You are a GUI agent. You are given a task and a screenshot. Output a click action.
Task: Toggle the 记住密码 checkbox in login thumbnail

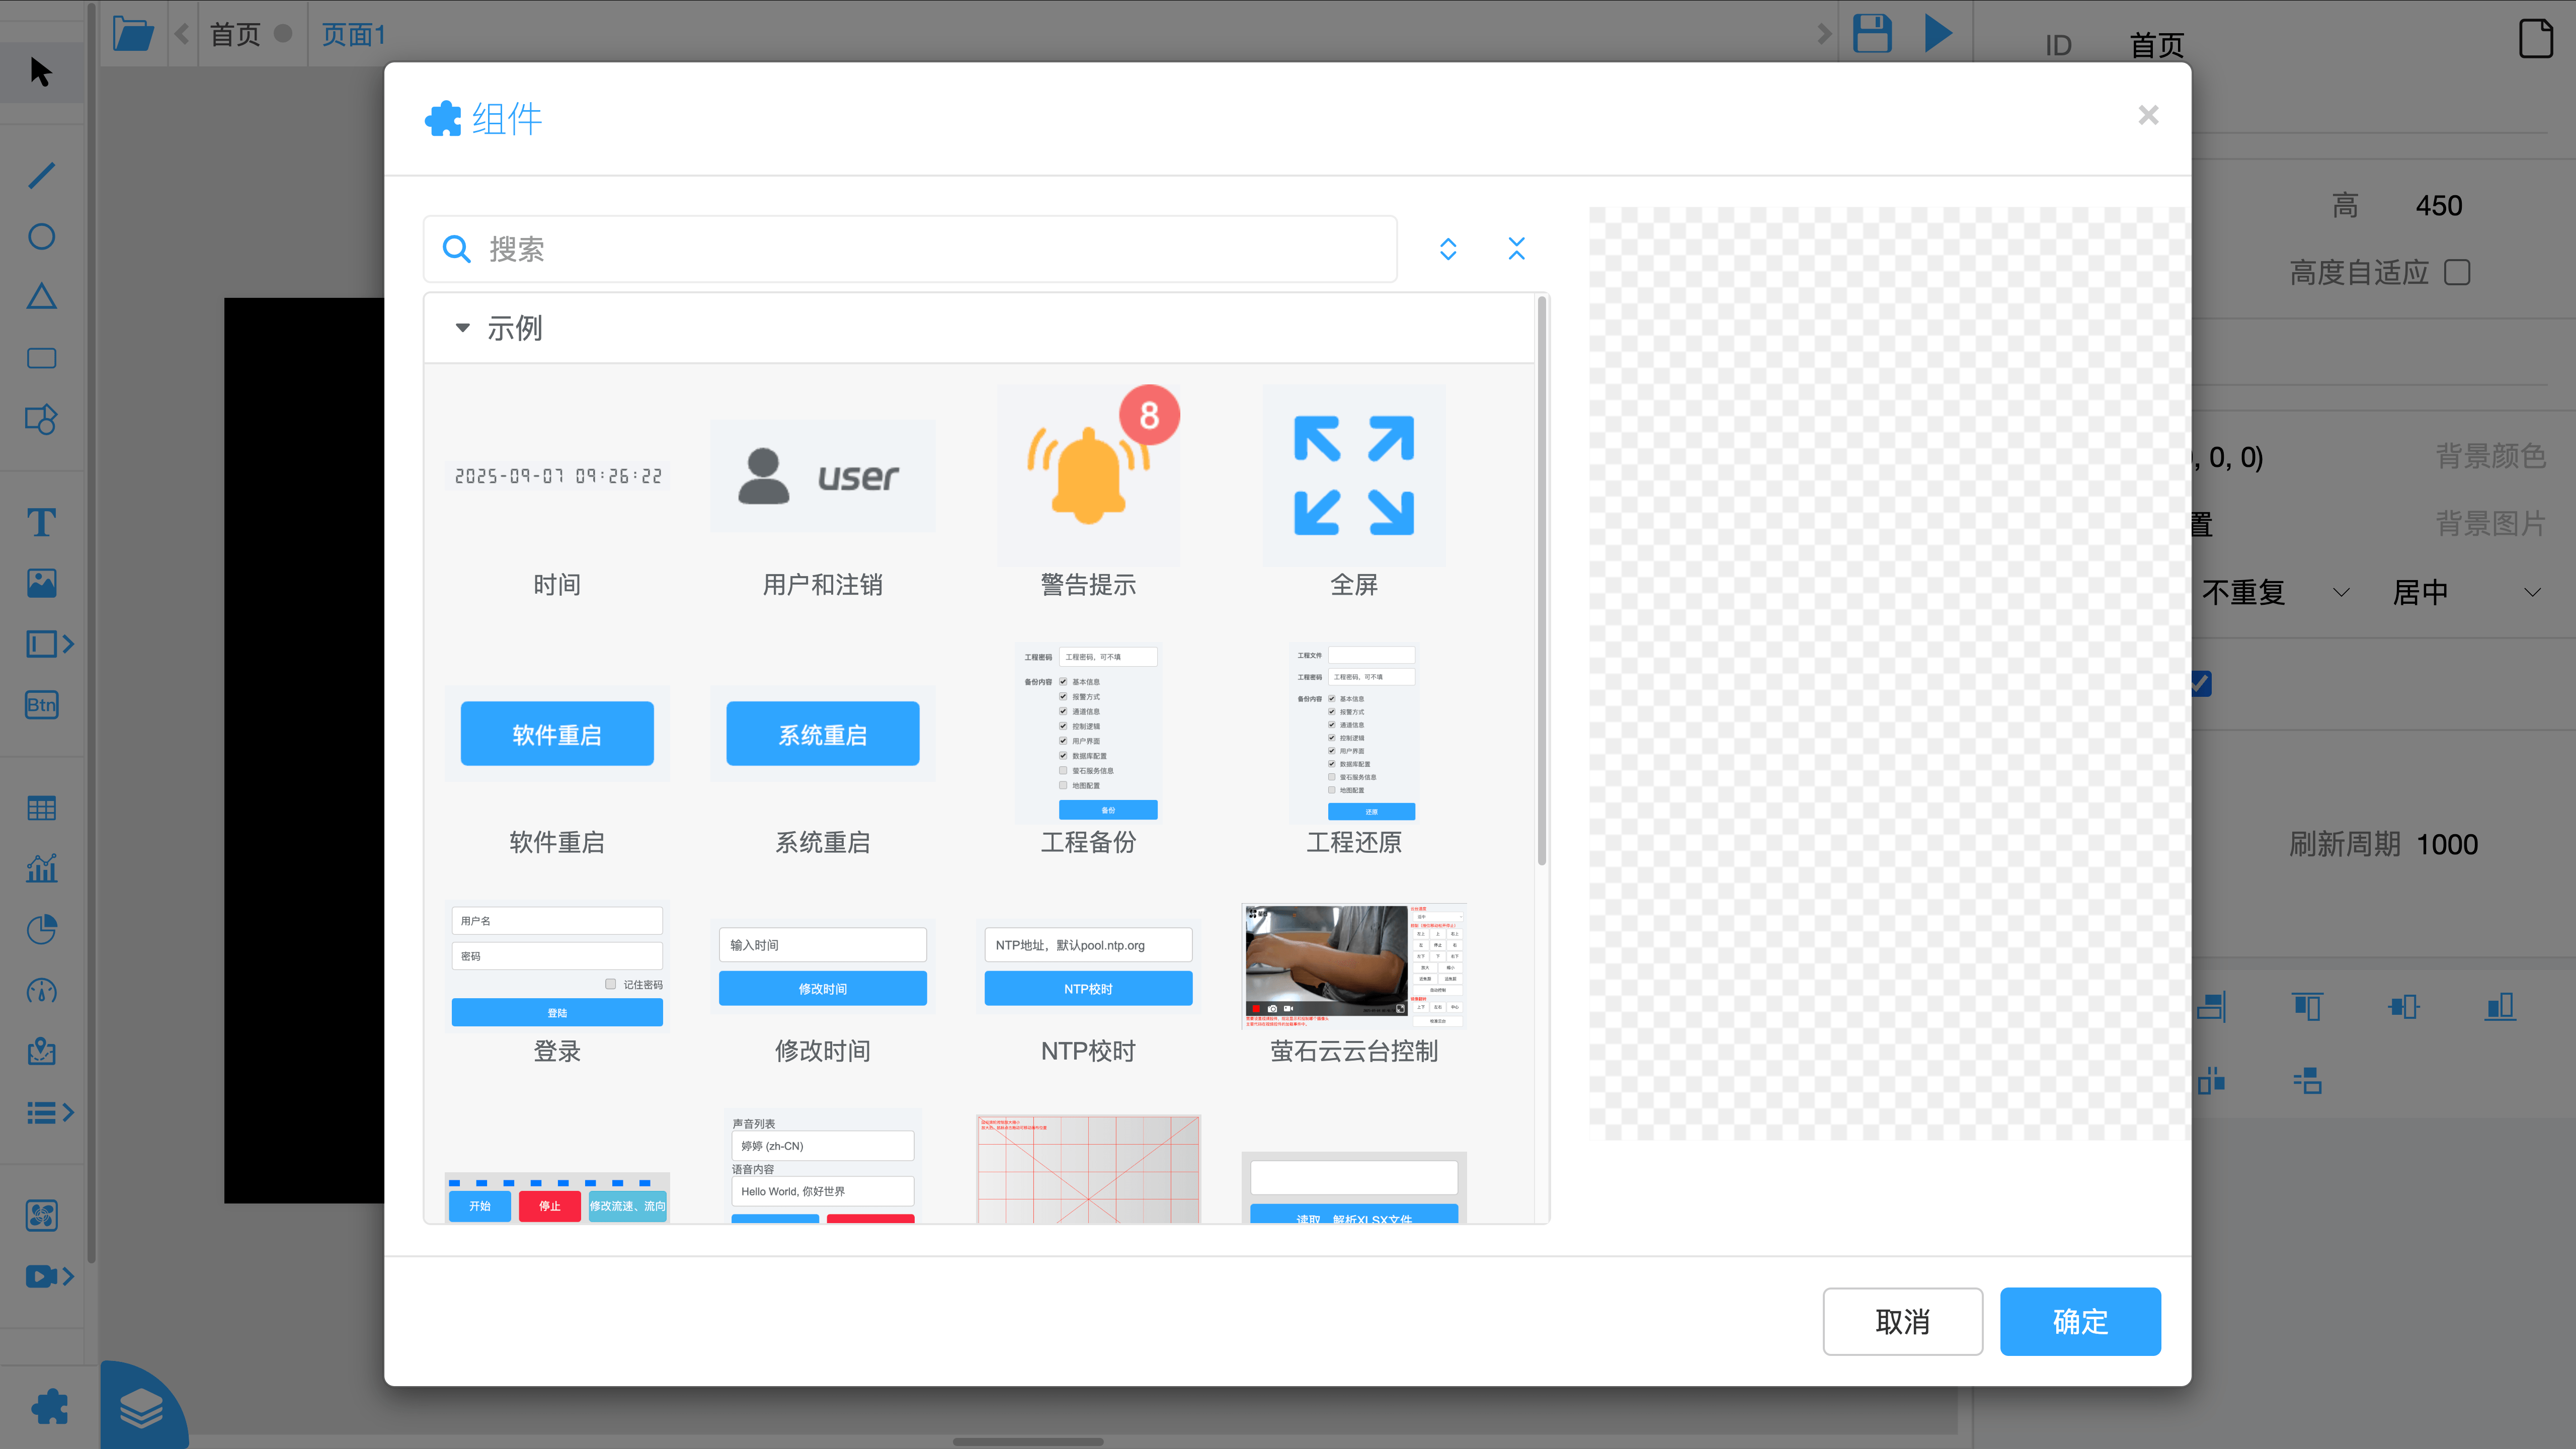tap(611, 984)
